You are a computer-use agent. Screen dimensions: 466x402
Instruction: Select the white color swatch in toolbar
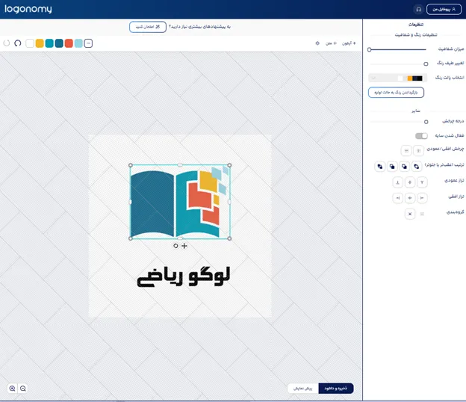[30, 43]
